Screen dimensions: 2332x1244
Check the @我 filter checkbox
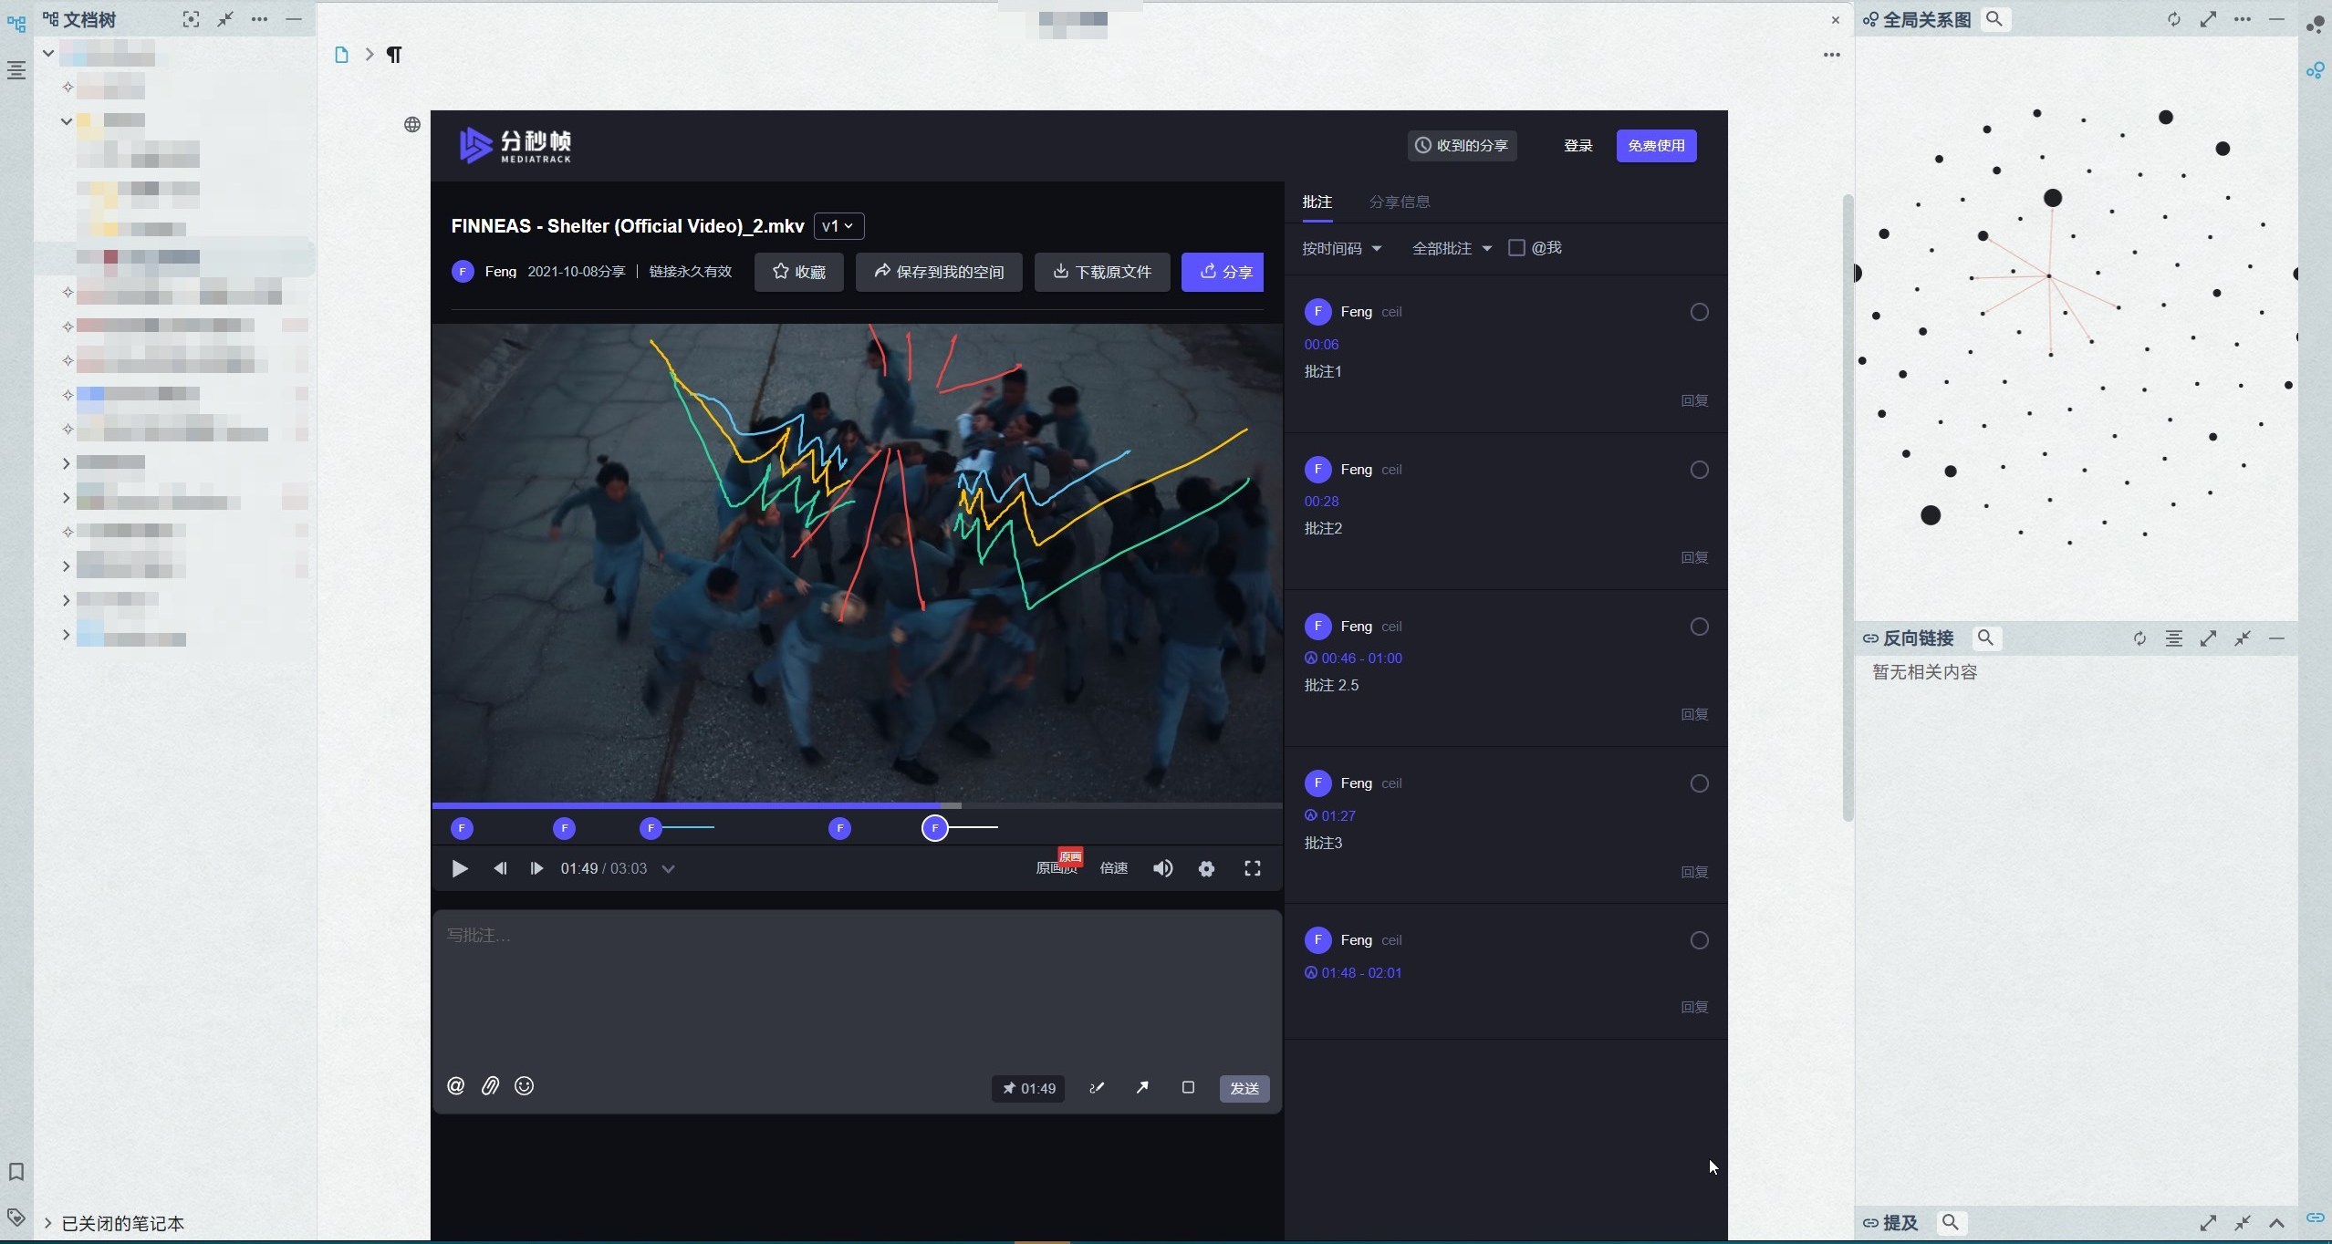1516,248
